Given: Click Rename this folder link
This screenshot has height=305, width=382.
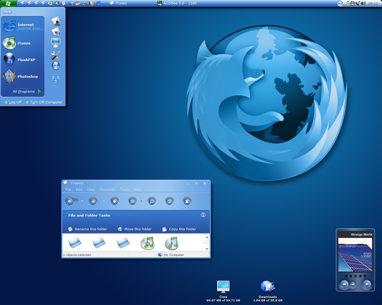Looking at the screenshot, I should (88, 229).
